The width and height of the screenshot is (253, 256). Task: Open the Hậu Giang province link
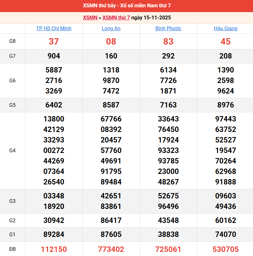[225, 29]
